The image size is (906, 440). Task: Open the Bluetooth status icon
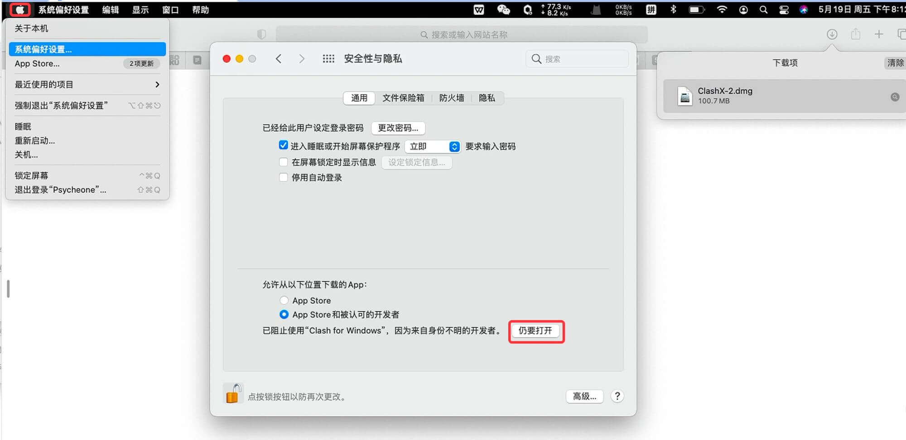click(673, 9)
